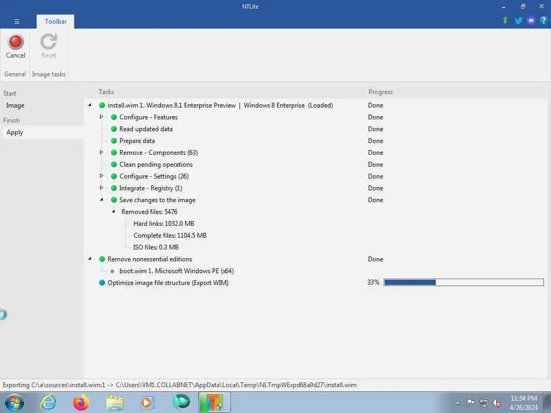Click the Tasks column header
Screen dimensions: 551x413
106,91
